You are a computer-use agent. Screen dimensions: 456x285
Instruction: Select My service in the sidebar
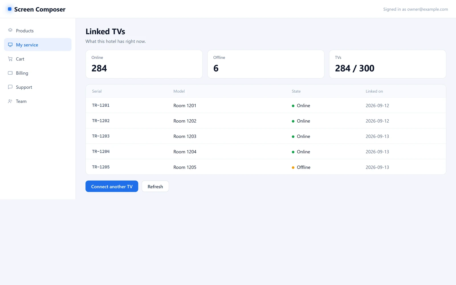coord(38,45)
